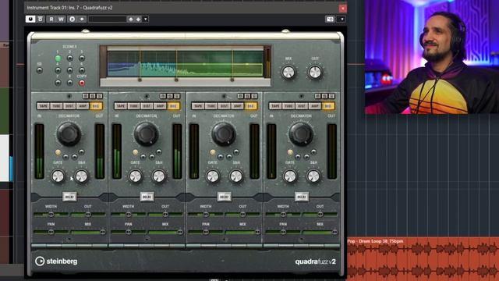Click second crossover frequency handle in display
This screenshot has width=499, height=281.
pyautogui.click(x=176, y=80)
